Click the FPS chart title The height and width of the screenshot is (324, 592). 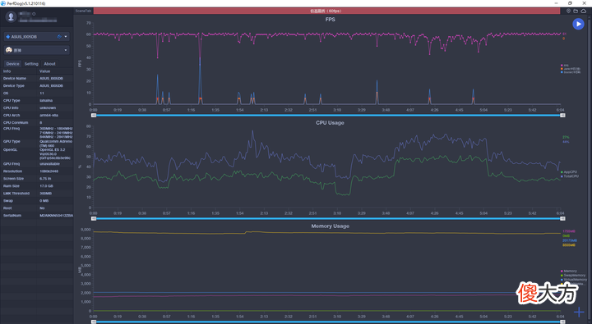point(330,19)
